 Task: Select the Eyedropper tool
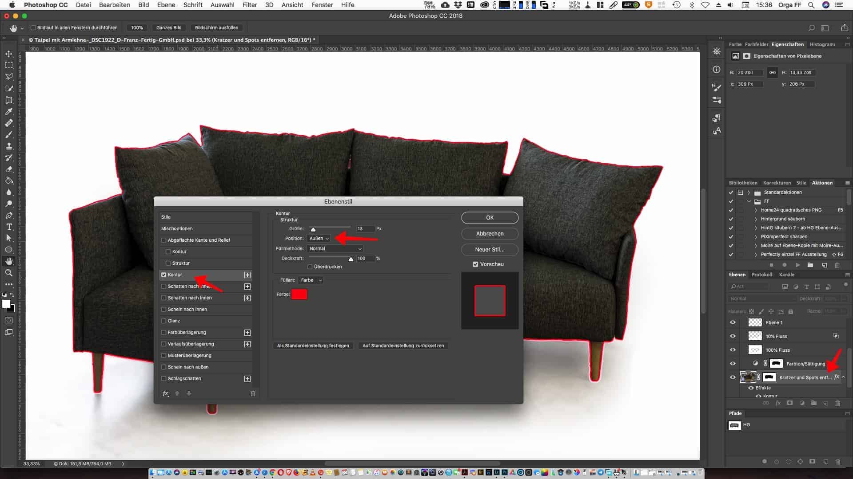pyautogui.click(x=9, y=112)
